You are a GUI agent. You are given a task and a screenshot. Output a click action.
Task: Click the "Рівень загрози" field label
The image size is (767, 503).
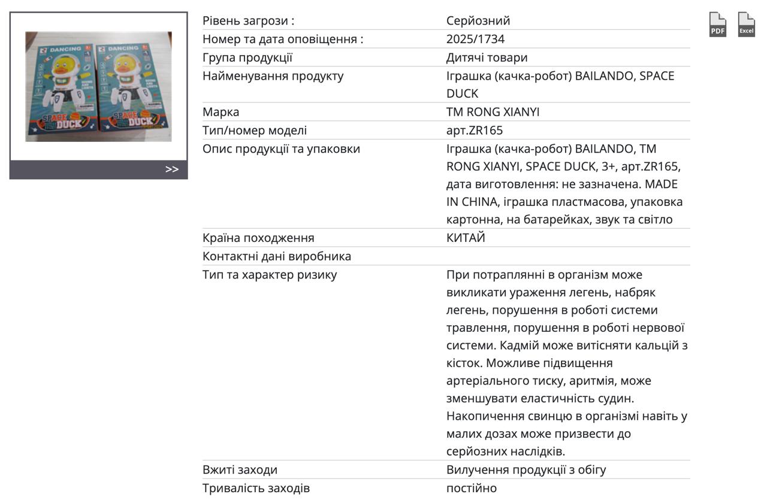click(248, 21)
